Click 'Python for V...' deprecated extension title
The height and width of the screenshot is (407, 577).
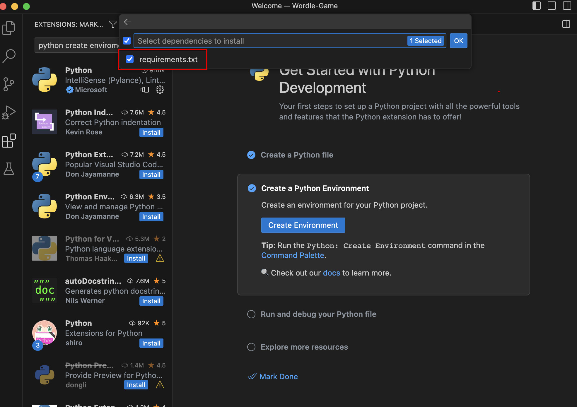point(92,239)
